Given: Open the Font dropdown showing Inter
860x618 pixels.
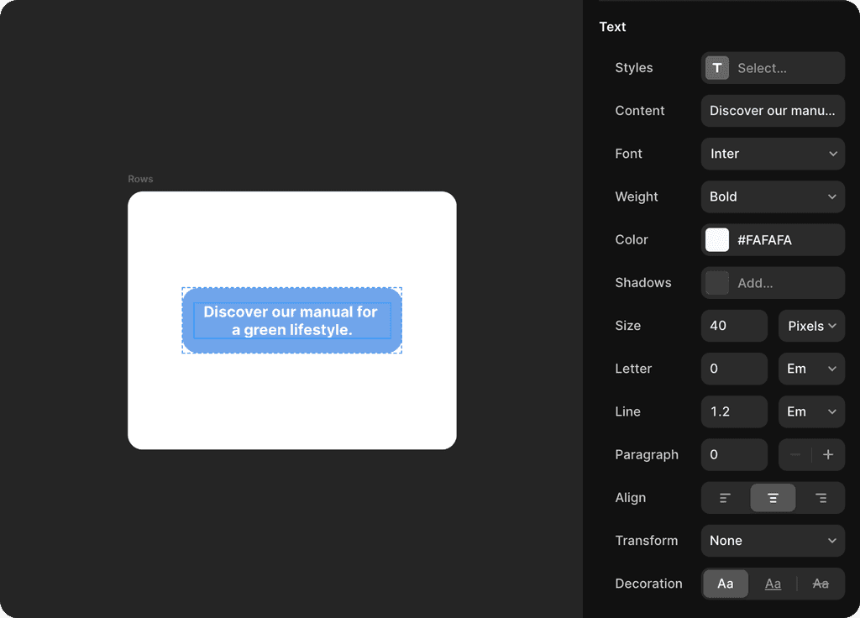Looking at the screenshot, I should coord(772,154).
